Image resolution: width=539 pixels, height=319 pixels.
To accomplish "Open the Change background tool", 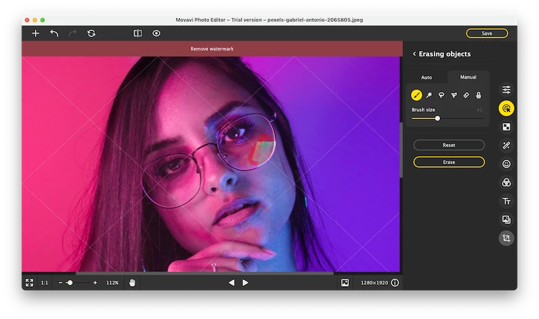I will point(507,127).
